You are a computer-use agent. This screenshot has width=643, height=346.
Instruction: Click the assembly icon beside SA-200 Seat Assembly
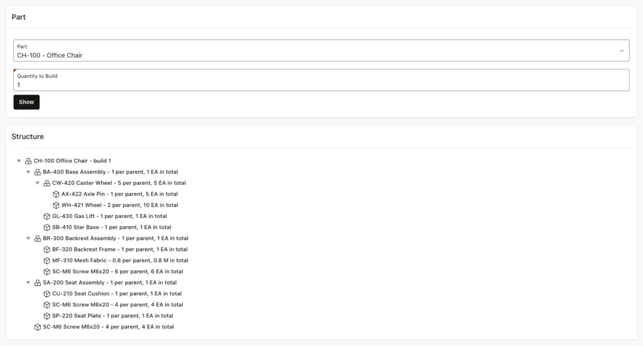[x=37, y=283]
